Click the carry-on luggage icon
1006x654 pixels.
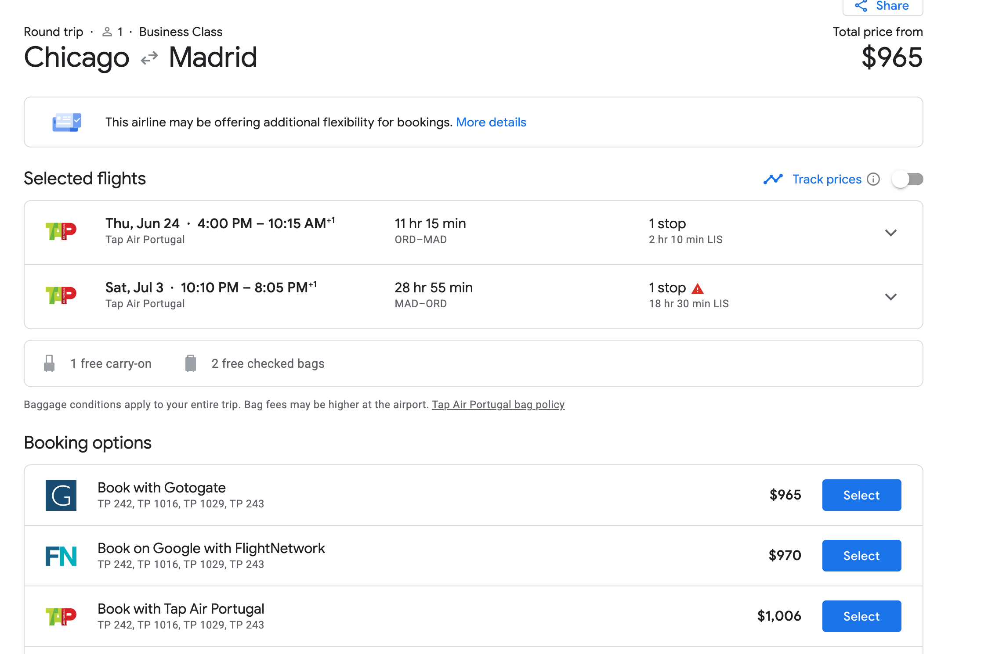tap(49, 363)
